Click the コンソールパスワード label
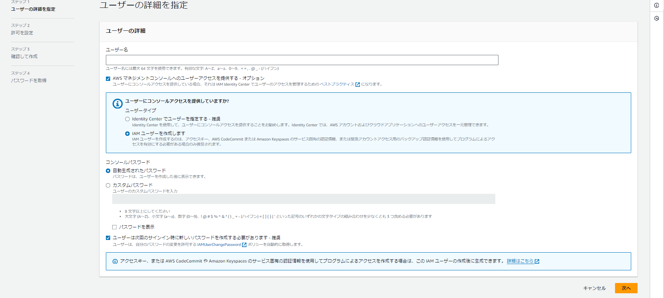 128,162
